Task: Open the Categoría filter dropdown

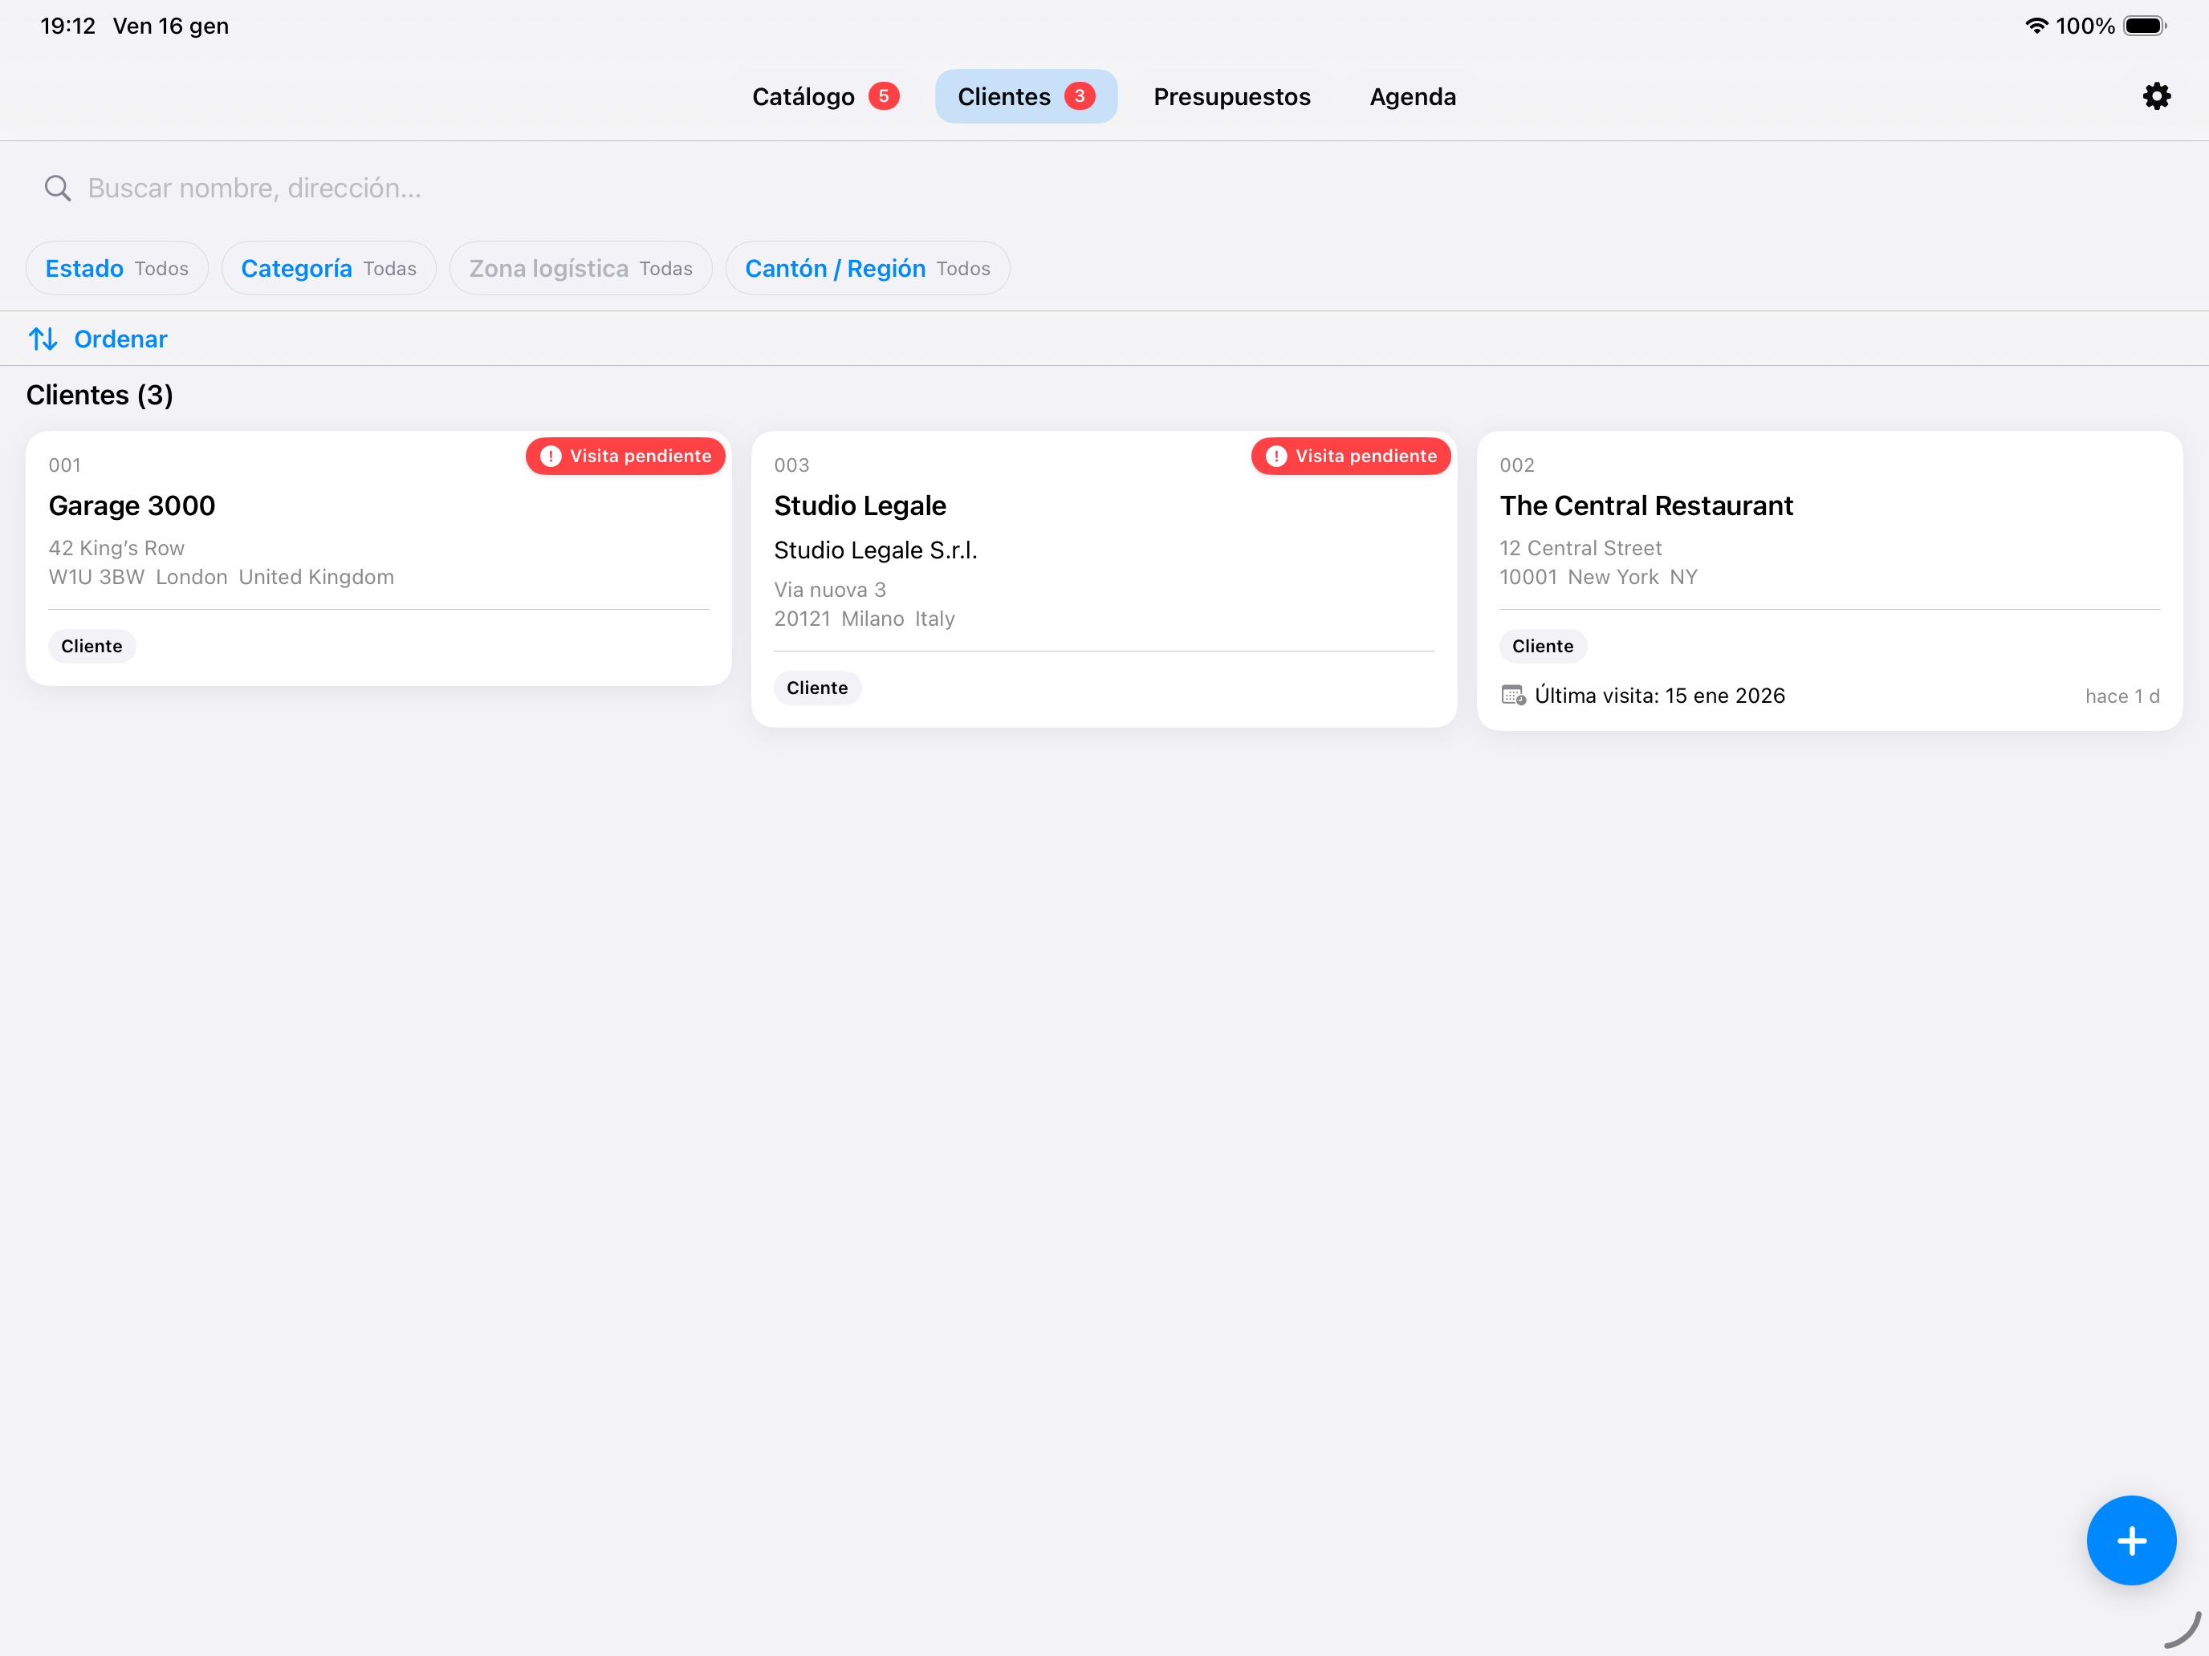Action: [x=328, y=269]
